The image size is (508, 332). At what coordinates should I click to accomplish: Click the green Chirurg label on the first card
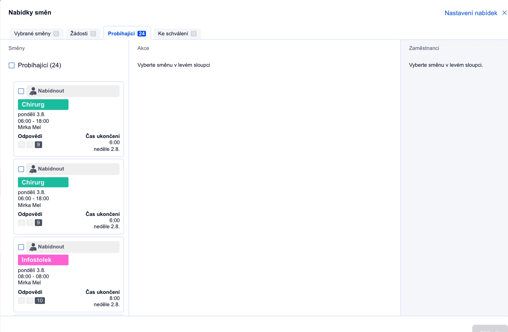[43, 105]
